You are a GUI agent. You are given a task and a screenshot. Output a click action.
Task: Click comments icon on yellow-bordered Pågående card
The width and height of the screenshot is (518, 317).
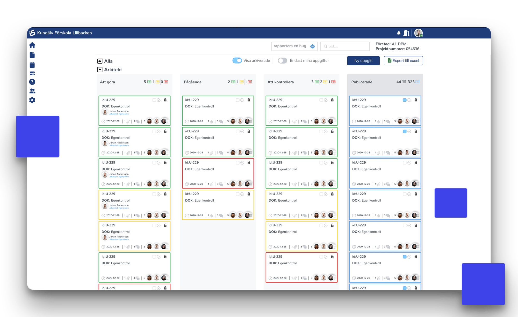point(221,216)
